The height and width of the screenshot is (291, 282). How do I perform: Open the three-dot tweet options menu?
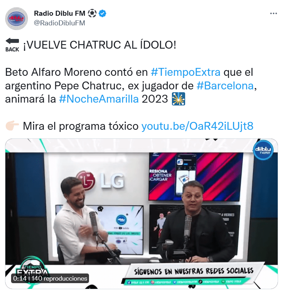[273, 14]
